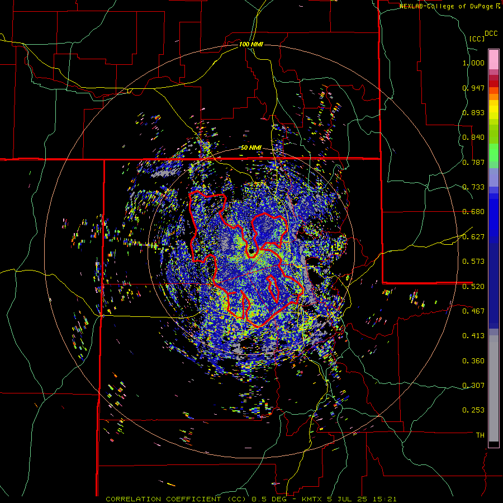Click the NEXLAB-College of DuPage label
This screenshot has width=503, height=503.
click(447, 6)
